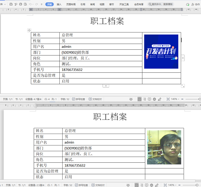Add a column using the plus button right of table
201x187 pixels.
(x=183, y=58)
